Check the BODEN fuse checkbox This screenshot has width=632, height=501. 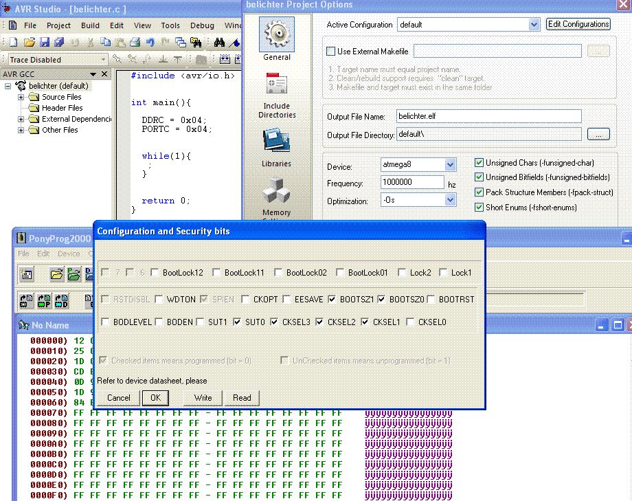pyautogui.click(x=159, y=322)
